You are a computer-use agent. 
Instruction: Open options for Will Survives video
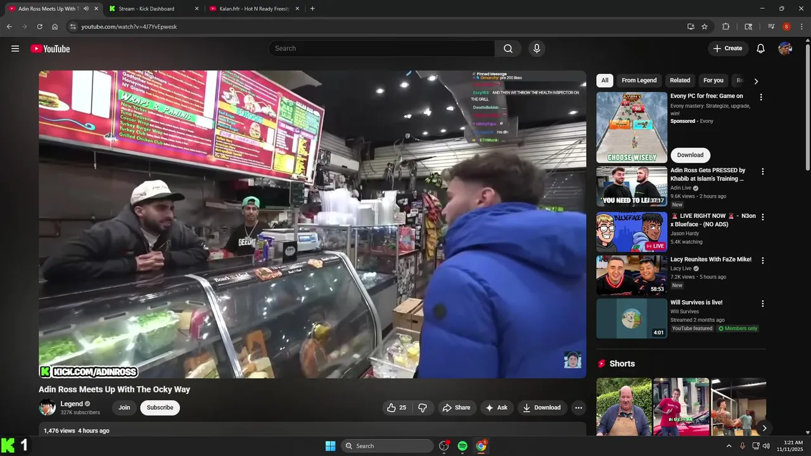click(763, 303)
